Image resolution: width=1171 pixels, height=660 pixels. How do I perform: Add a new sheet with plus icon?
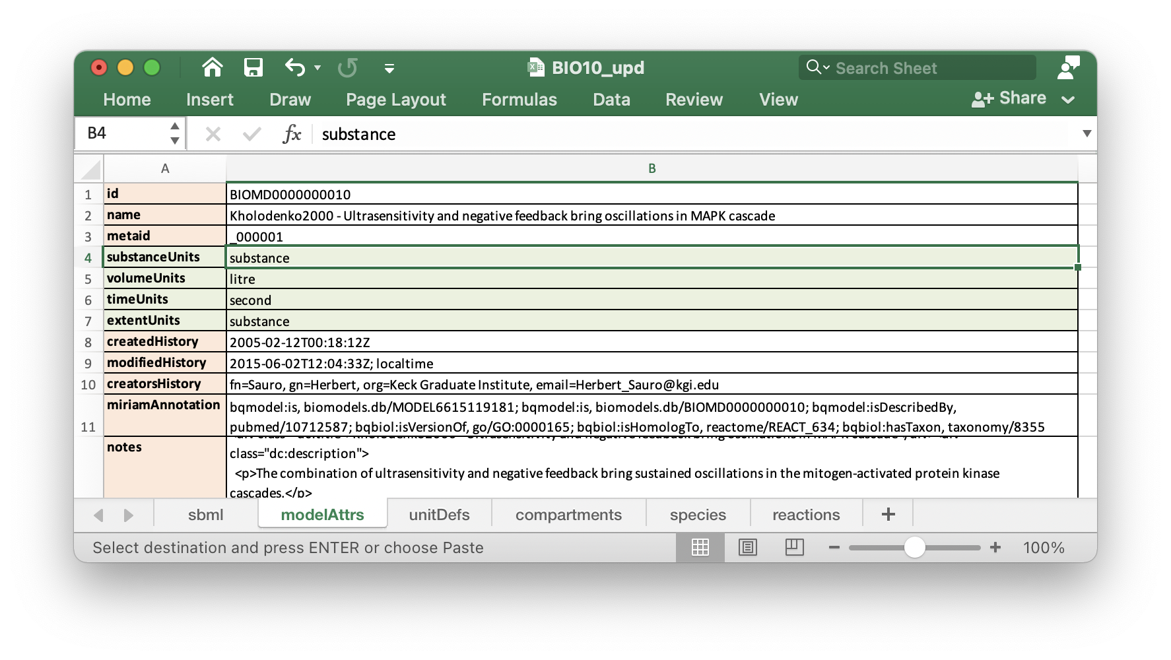[x=888, y=514]
